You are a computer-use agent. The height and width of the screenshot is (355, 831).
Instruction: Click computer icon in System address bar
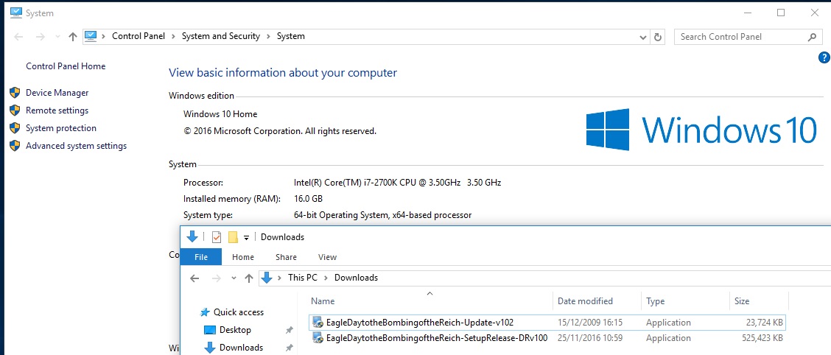(x=91, y=36)
